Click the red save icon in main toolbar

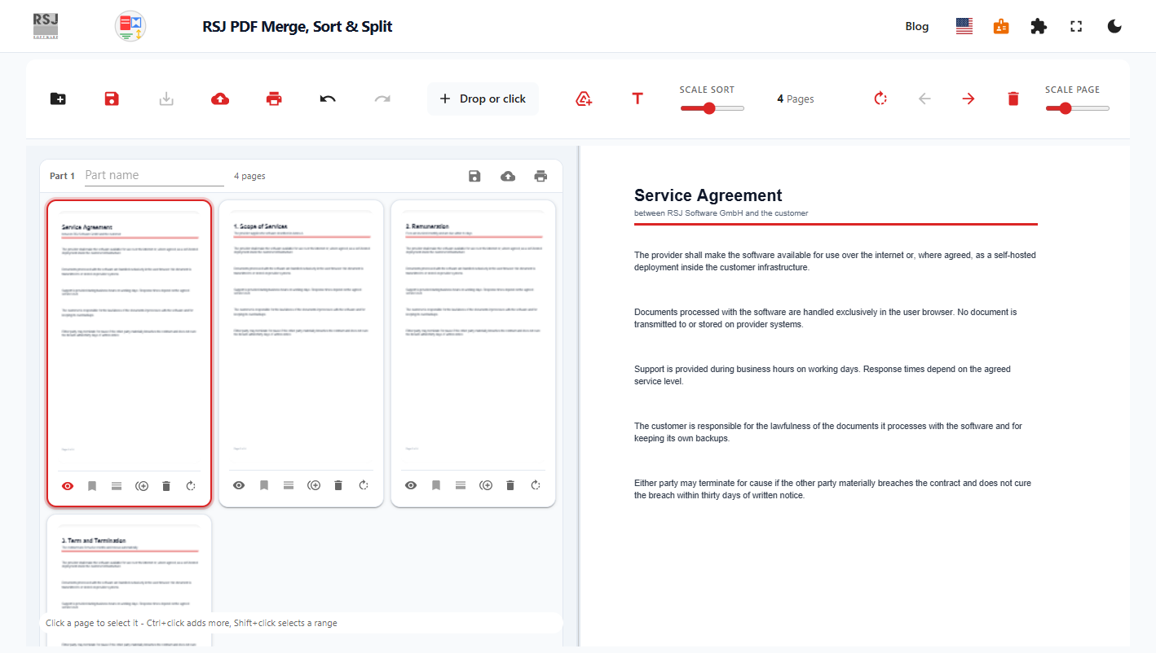click(x=112, y=99)
